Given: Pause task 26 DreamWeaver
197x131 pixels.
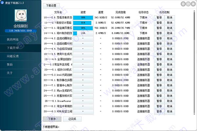Looking at the screenshot, I should (x=159, y=101).
